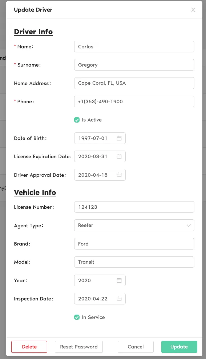Click the In Service label text
Image resolution: width=206 pixels, height=359 pixels.
pos(93,317)
